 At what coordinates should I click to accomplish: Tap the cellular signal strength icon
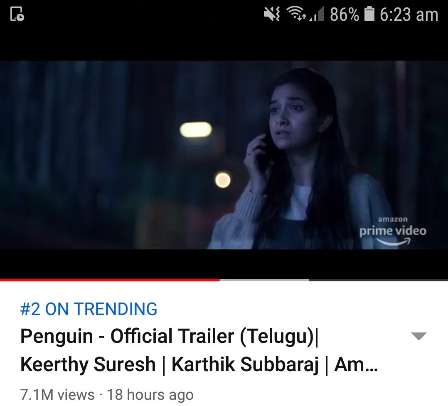317,14
